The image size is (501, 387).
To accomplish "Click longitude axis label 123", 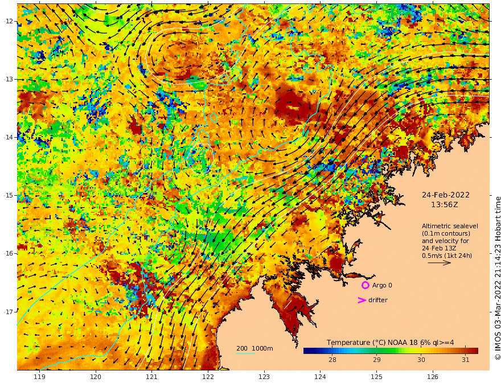I will [x=264, y=377].
